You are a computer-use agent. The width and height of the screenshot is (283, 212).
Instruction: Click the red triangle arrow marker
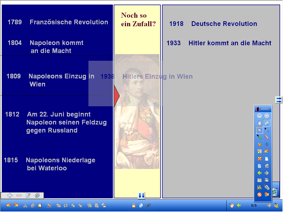(x=117, y=96)
